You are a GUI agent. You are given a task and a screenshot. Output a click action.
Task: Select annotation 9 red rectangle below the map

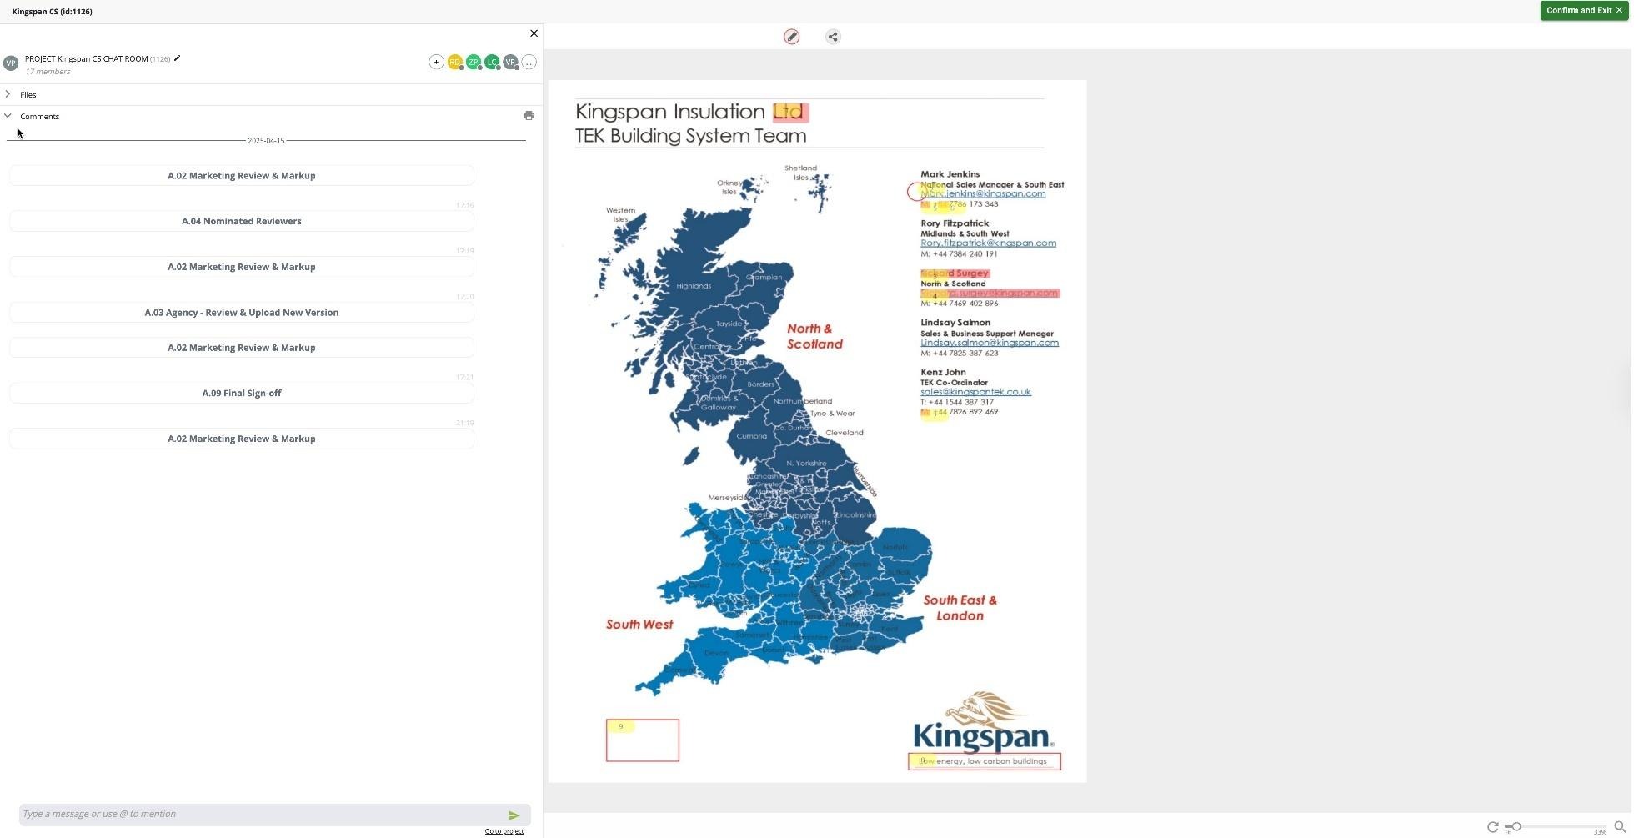click(643, 740)
